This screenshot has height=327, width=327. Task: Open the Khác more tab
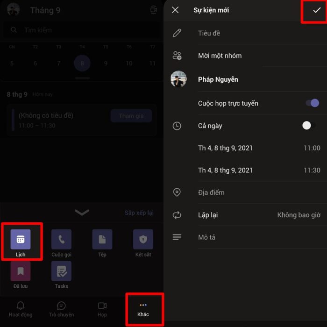[x=143, y=310]
